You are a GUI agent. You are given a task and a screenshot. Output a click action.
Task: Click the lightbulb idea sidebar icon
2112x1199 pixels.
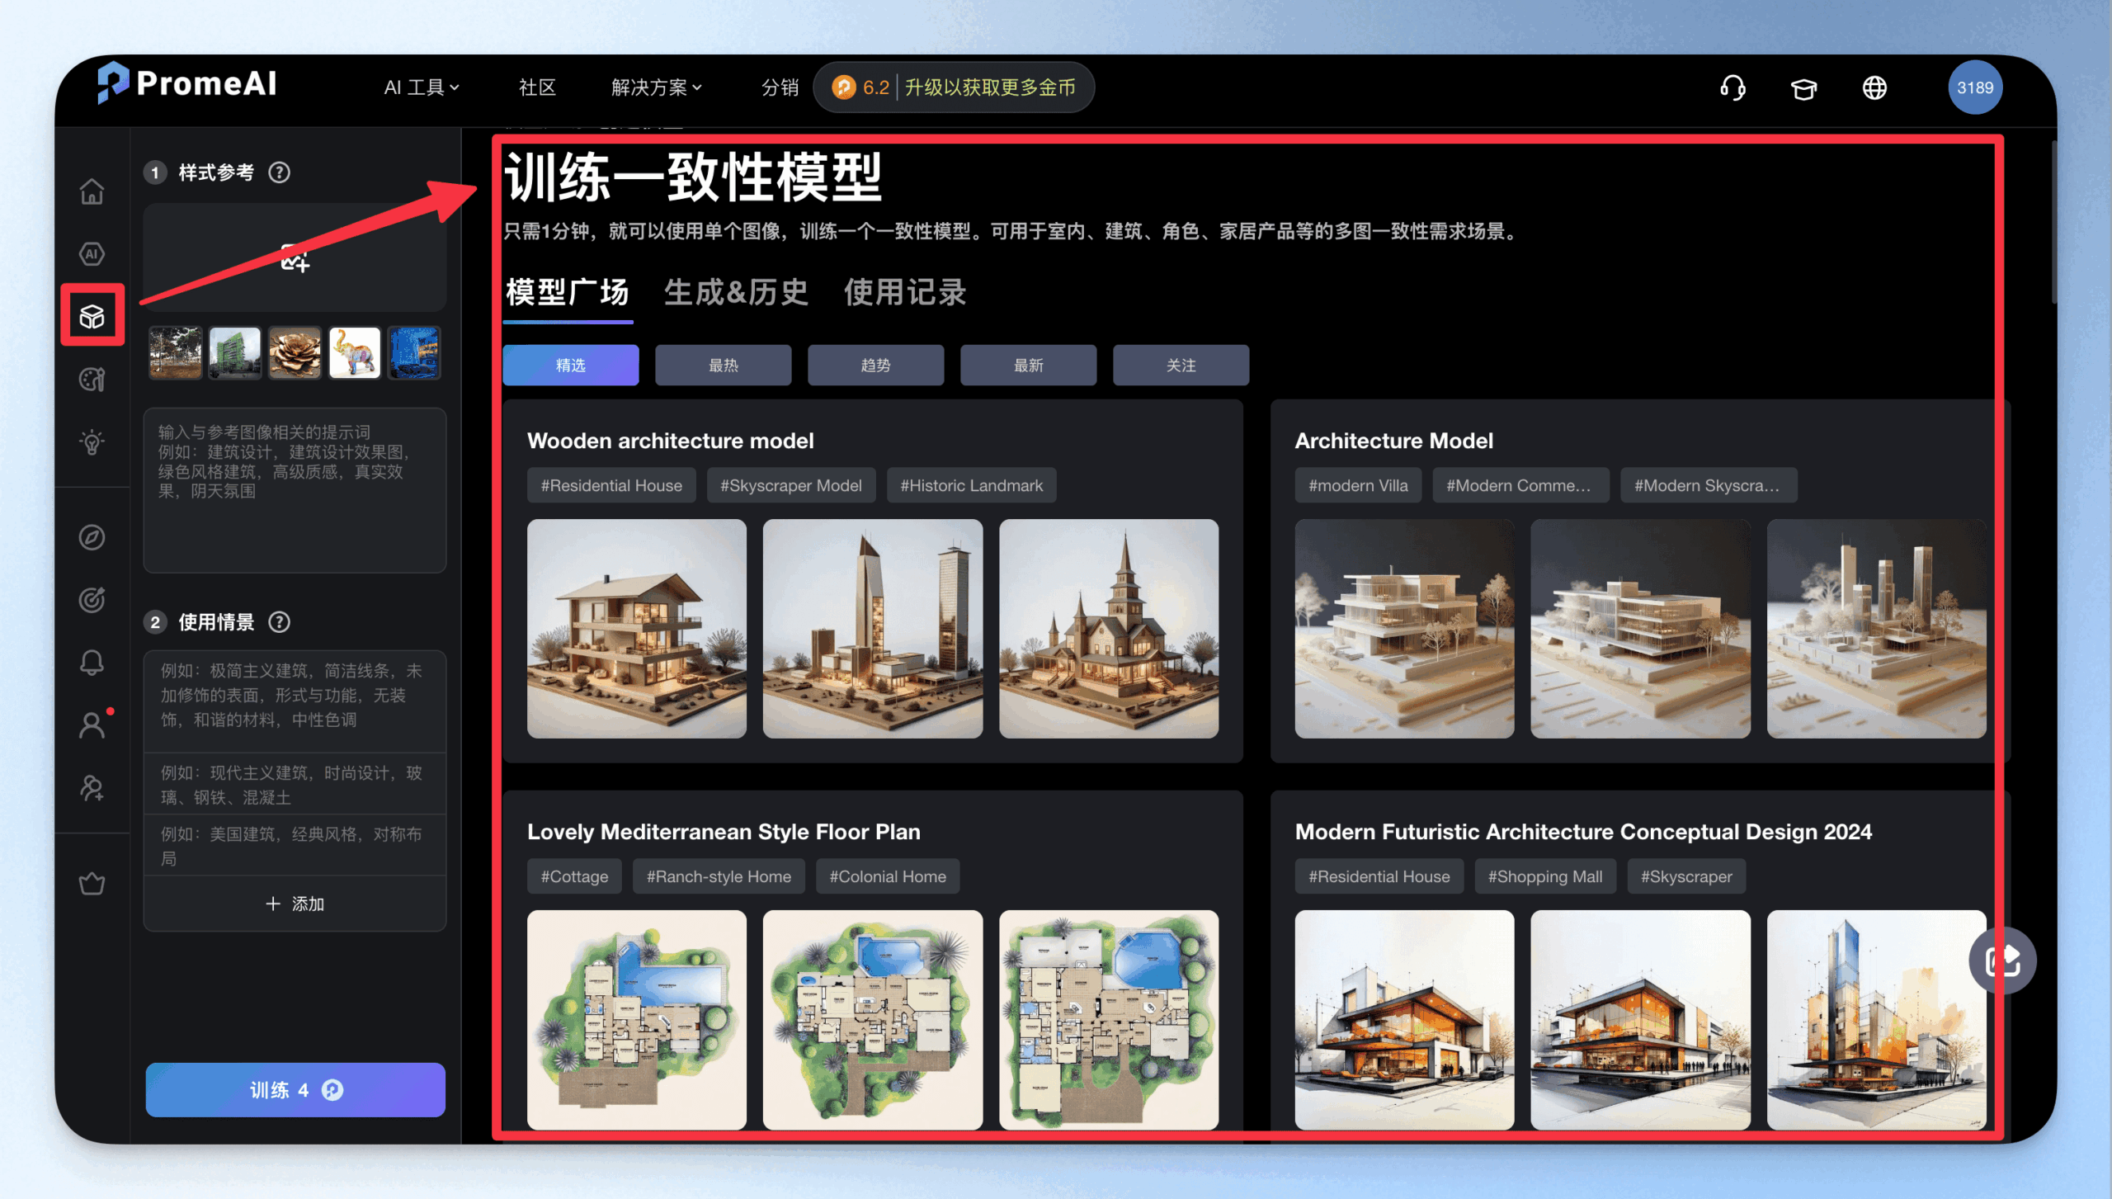pos(92,442)
